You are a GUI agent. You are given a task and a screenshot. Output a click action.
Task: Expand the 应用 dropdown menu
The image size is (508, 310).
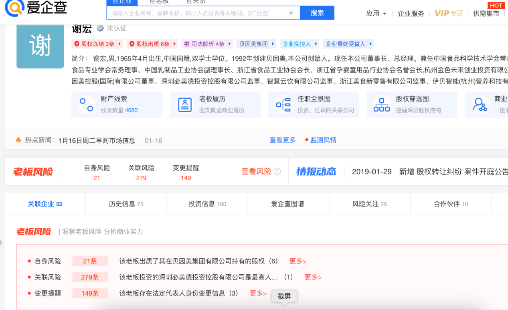coord(376,13)
